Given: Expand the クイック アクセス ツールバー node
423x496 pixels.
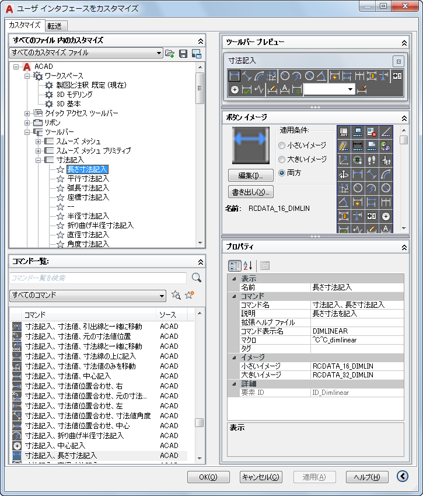Looking at the screenshot, I should 27,113.
